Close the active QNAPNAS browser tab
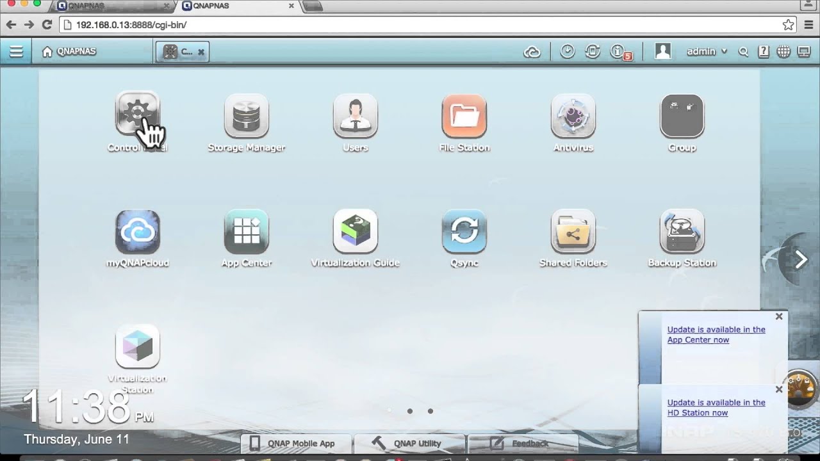The width and height of the screenshot is (820, 461). [291, 6]
